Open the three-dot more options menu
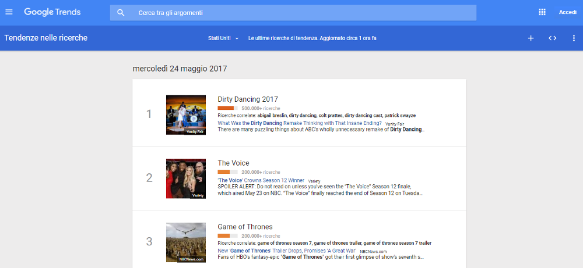Viewport: 583px width, 268px height. (x=574, y=38)
